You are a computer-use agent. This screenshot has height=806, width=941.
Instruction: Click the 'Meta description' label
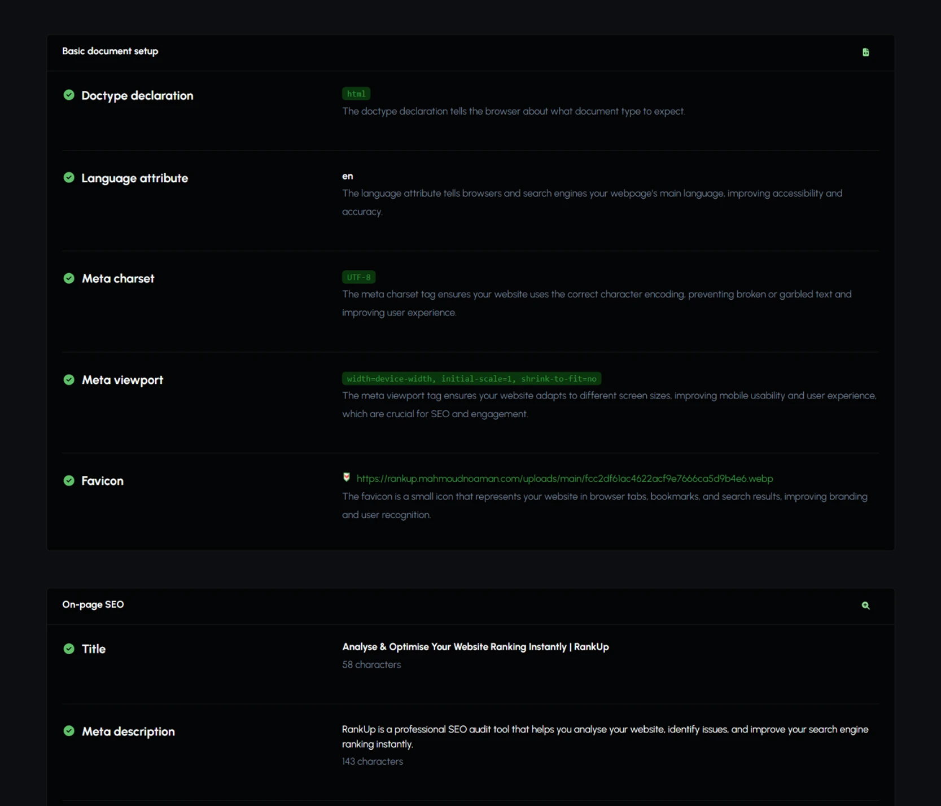tap(128, 731)
